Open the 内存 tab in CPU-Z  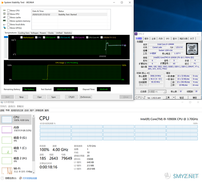[161, 39]
